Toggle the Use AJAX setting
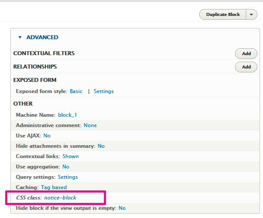 47,136
